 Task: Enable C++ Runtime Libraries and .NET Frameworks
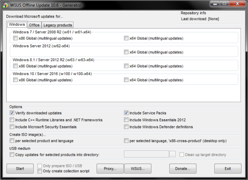coord(12,120)
